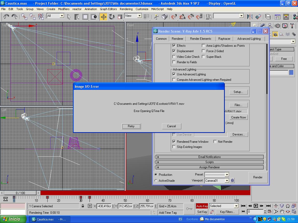This screenshot has width=298, height=223.
Task: Open the Viewport Camera01 dropdown
Action: (x=227, y=180)
